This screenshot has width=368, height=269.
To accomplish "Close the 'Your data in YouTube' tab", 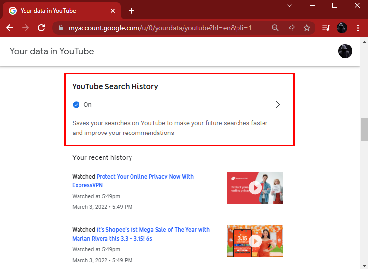I will tap(113, 11).
